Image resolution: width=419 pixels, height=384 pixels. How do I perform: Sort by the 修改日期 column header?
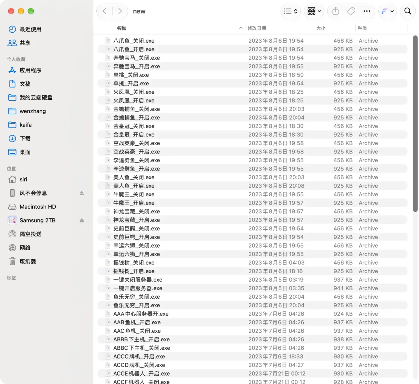pyautogui.click(x=257, y=28)
